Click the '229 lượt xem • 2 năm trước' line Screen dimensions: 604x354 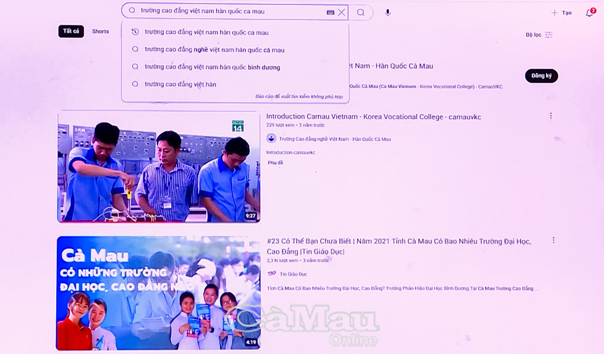tap(295, 125)
